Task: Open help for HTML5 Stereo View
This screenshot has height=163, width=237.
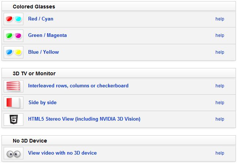Action: 219,119
